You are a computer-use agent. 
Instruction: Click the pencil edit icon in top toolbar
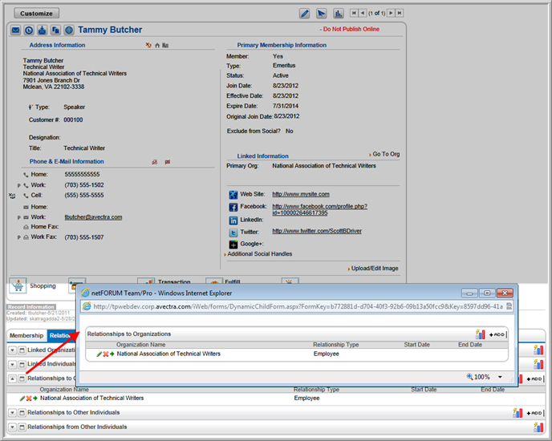coord(305,14)
